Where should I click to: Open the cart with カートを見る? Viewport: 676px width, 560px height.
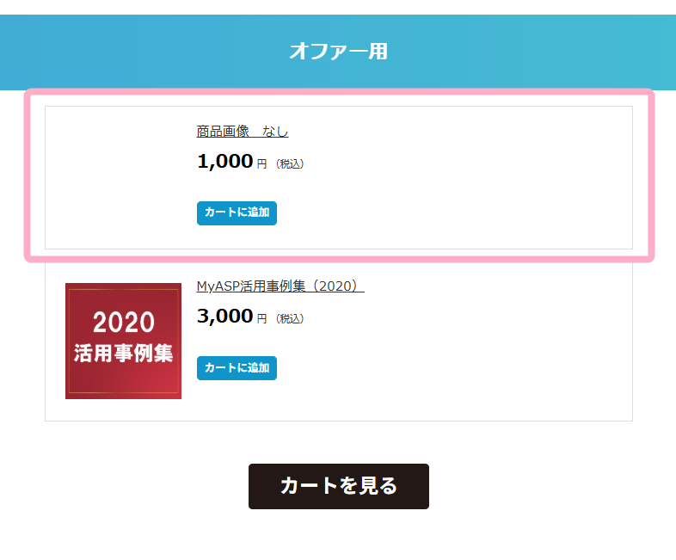pos(339,486)
